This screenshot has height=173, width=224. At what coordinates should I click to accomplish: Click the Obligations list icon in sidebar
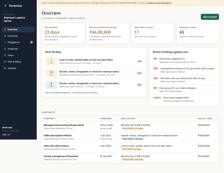coord(5,42)
